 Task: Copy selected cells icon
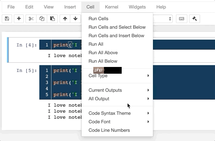click(42, 19)
